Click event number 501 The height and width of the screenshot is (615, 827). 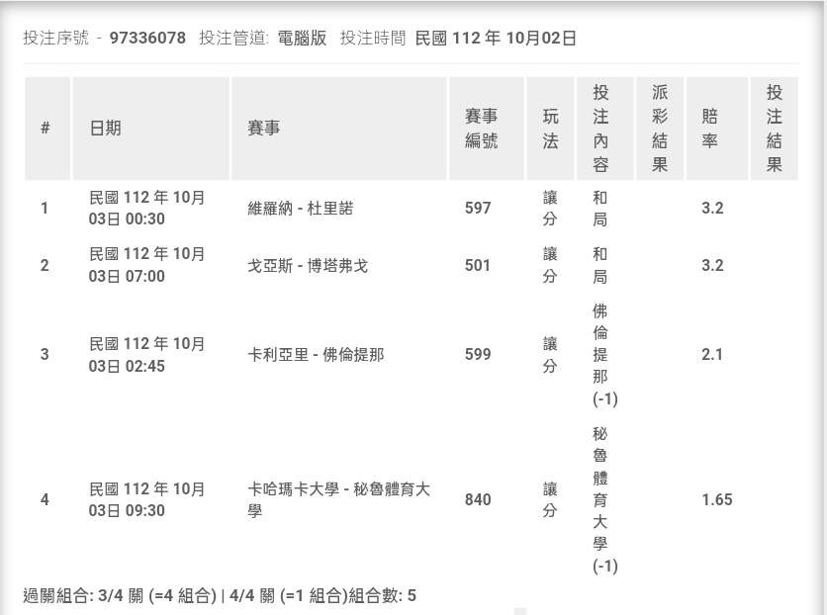(x=478, y=266)
